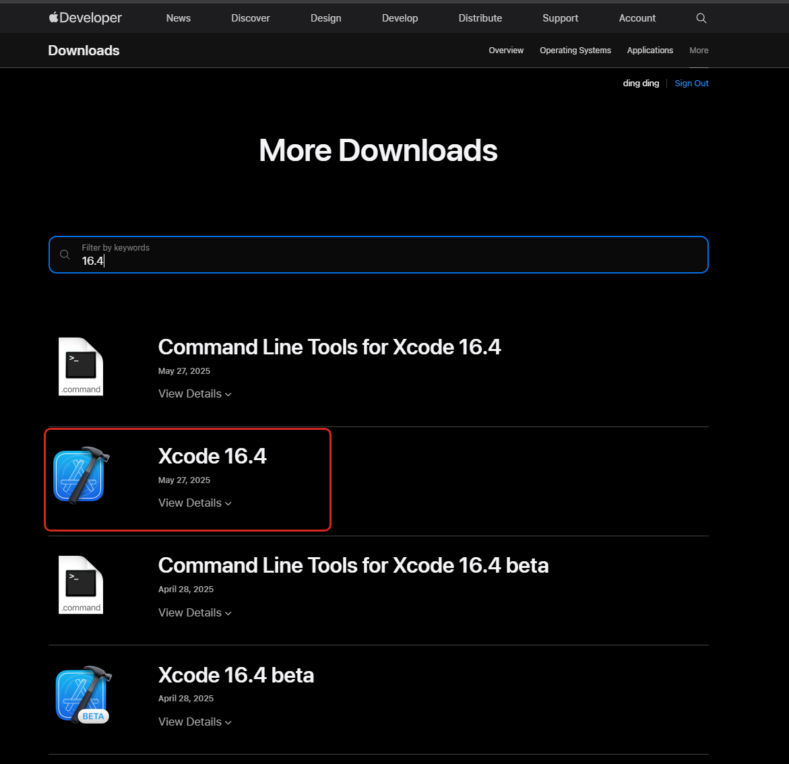Open the Develop menu item
Screen dimensions: 789x764
[x=400, y=18]
